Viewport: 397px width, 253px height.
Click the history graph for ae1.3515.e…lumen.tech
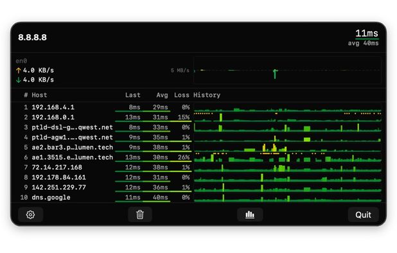(287, 157)
